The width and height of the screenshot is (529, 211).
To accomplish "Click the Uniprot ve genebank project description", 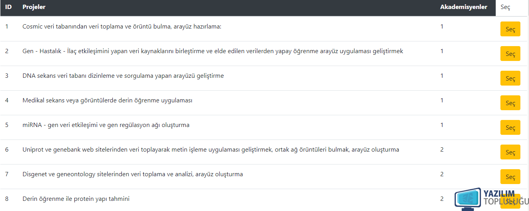I will 211,150.
